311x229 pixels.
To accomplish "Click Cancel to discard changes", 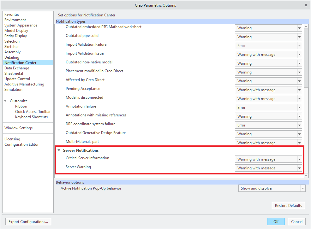I will 297,222.
